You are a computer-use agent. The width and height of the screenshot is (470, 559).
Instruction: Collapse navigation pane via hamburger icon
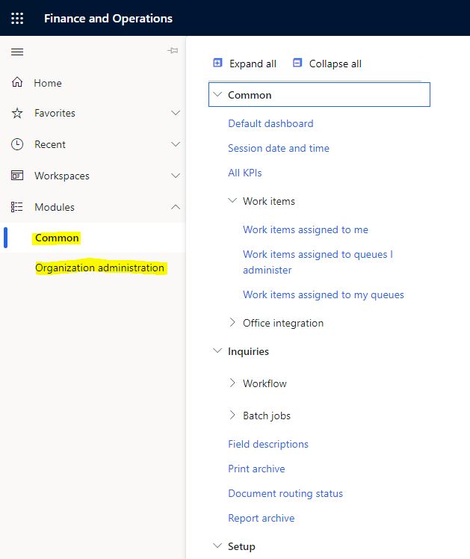[x=17, y=52]
